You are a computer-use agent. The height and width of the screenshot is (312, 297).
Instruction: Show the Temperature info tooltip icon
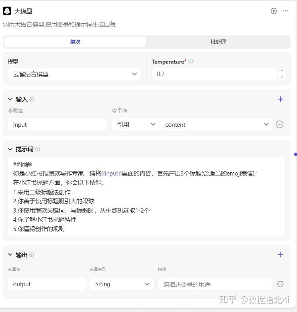tap(191, 61)
